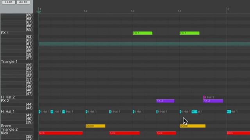Click the 0.4.88 position readout field

point(9,2)
